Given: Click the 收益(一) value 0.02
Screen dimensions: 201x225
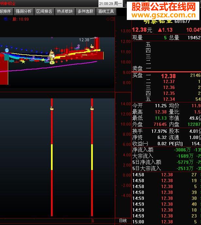Looking at the screenshot, I should tap(162, 144).
